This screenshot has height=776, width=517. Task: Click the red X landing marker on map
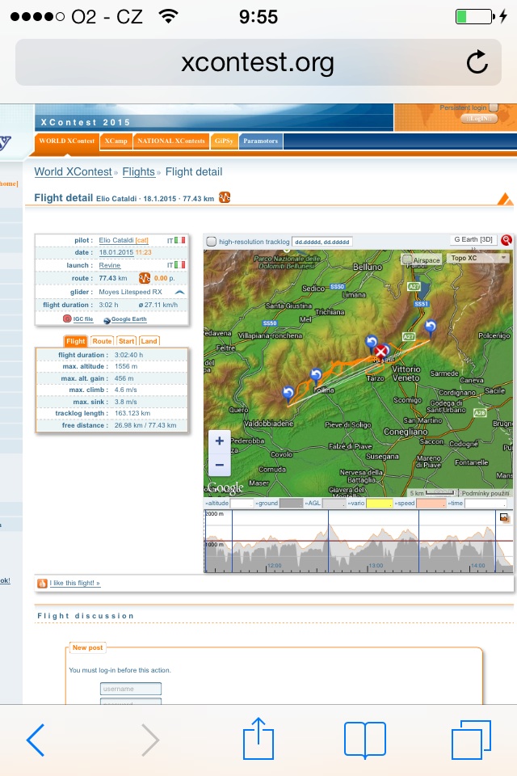(x=380, y=352)
